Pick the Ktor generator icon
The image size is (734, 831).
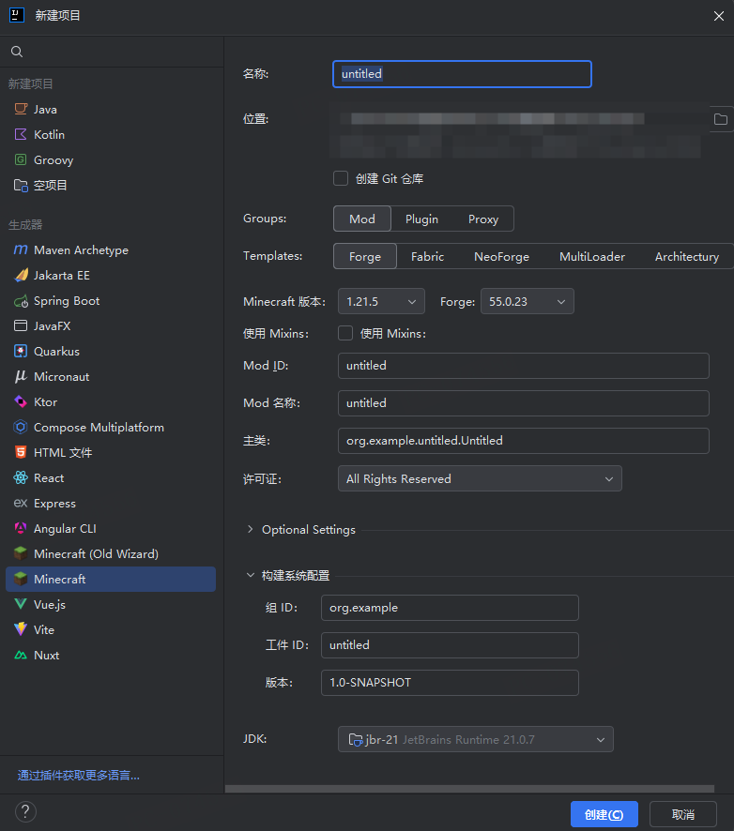[21, 402]
